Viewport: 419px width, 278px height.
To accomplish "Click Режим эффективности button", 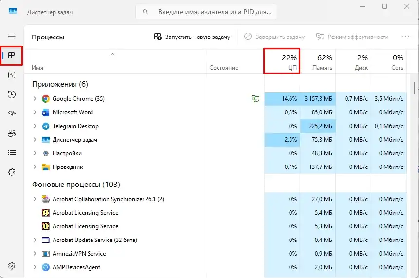I will tap(352, 37).
